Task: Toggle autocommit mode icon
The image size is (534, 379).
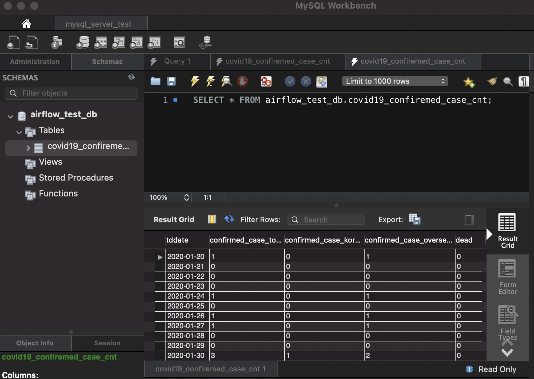Action: point(322,81)
